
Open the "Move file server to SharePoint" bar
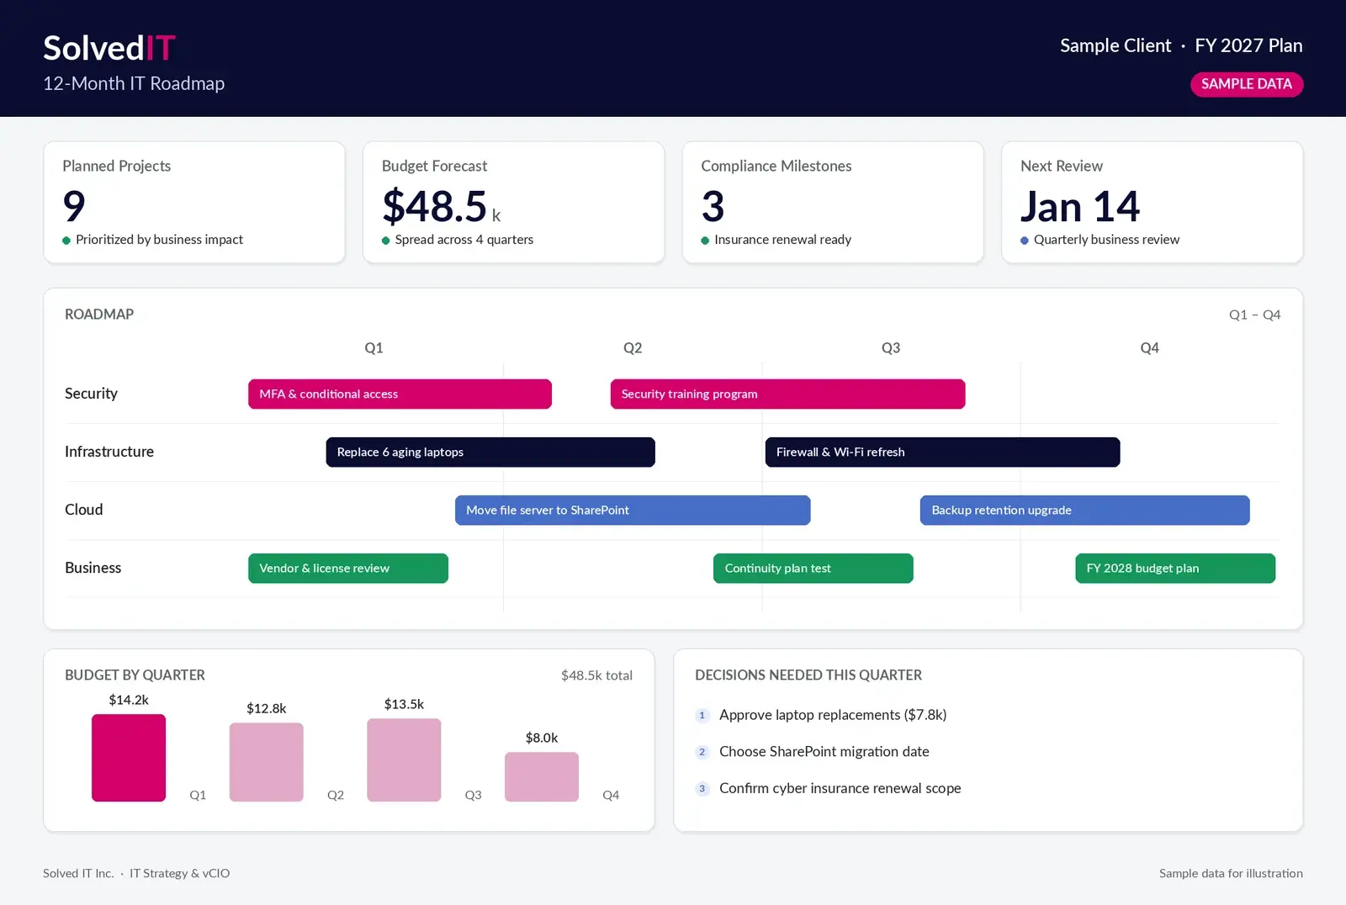633,510
